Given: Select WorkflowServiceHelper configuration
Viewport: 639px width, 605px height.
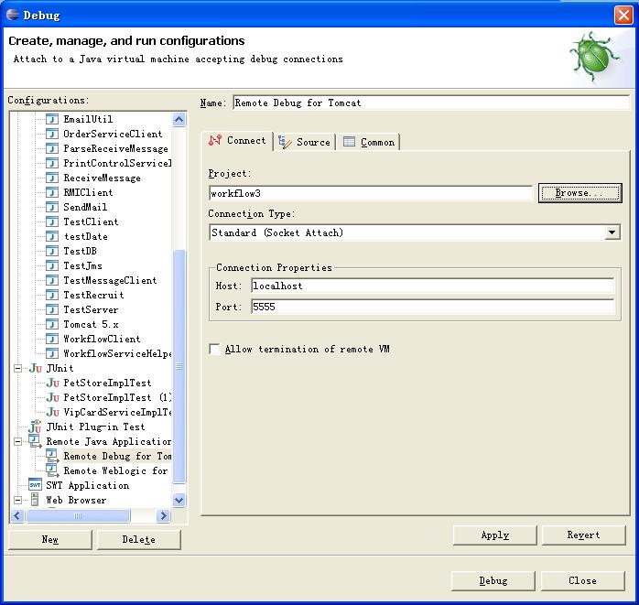Looking at the screenshot, I should tap(117, 353).
